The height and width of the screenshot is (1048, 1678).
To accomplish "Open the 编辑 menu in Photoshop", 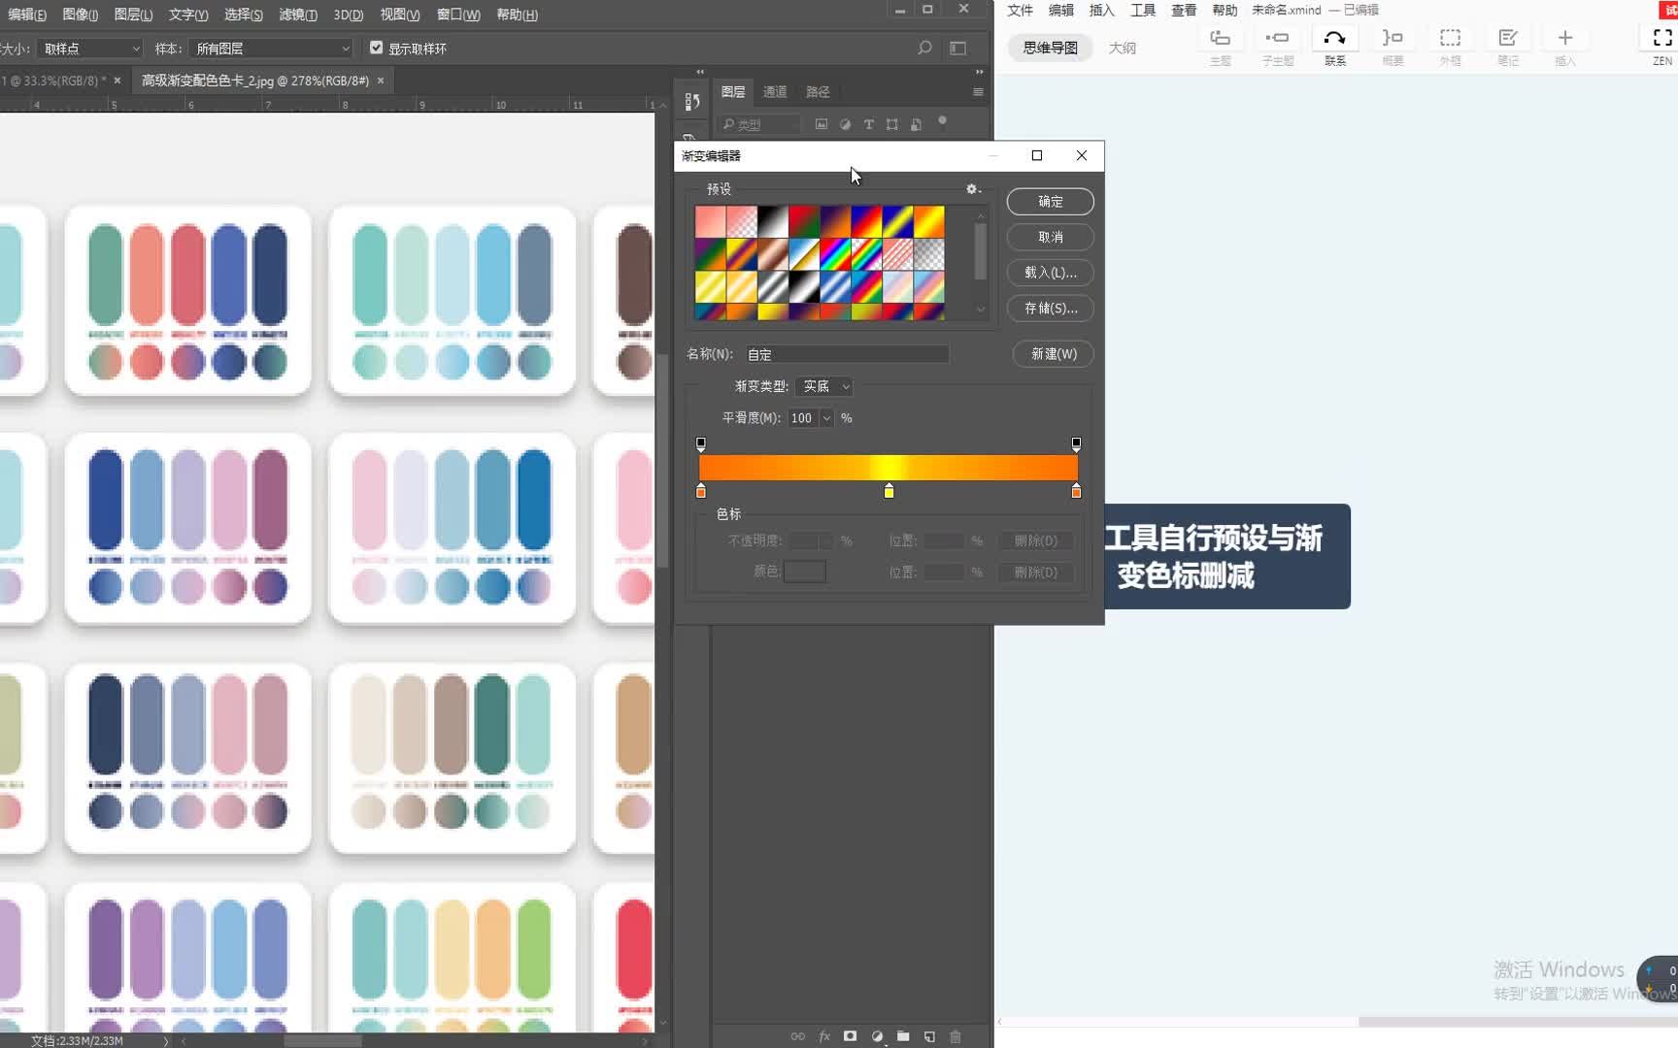I will click(x=26, y=15).
